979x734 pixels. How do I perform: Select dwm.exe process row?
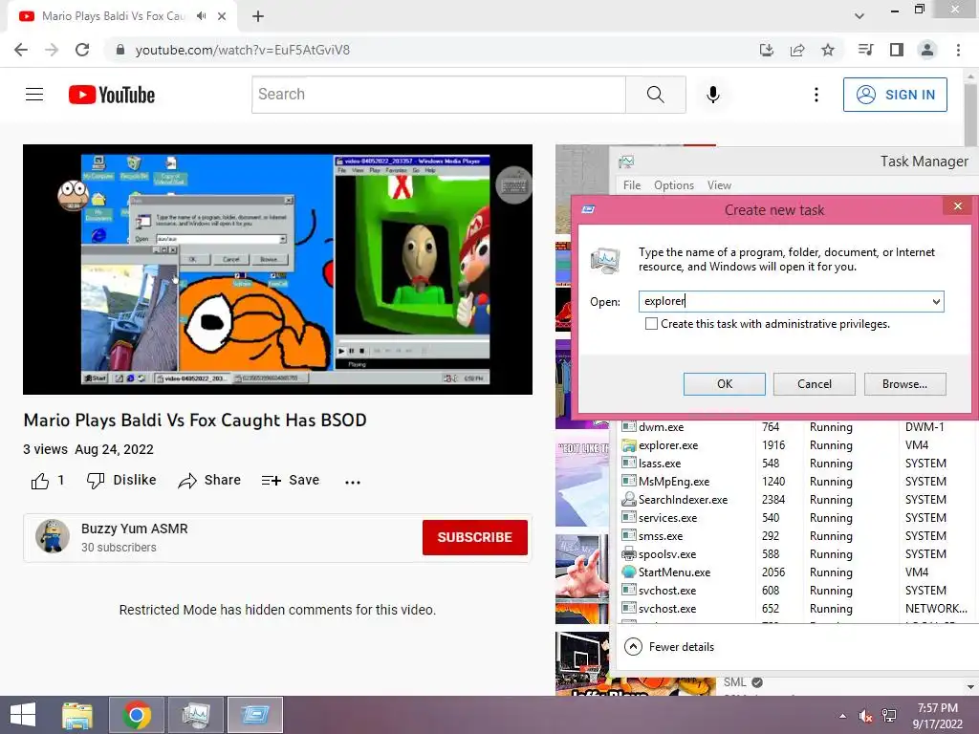coord(795,427)
